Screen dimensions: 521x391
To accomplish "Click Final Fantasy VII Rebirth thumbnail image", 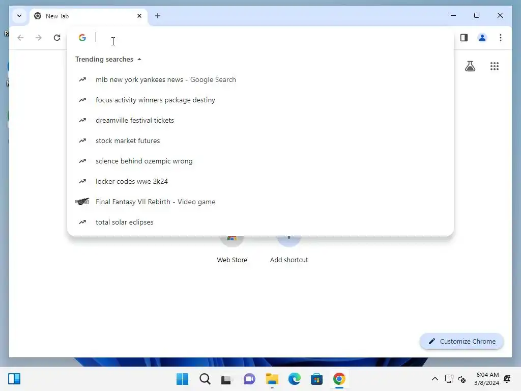I will 82,201.
